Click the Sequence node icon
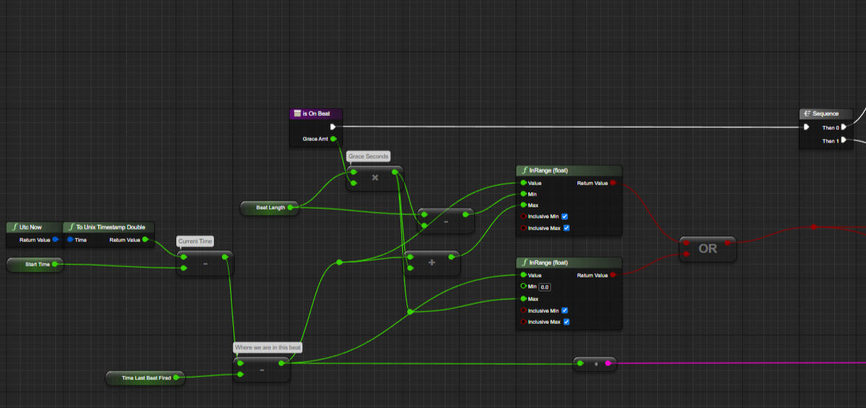This screenshot has width=866, height=408. tap(807, 114)
